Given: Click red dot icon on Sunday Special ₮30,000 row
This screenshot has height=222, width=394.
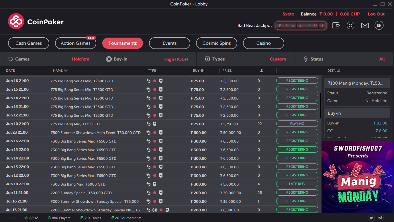Looking at the screenshot, I should 155,193.
